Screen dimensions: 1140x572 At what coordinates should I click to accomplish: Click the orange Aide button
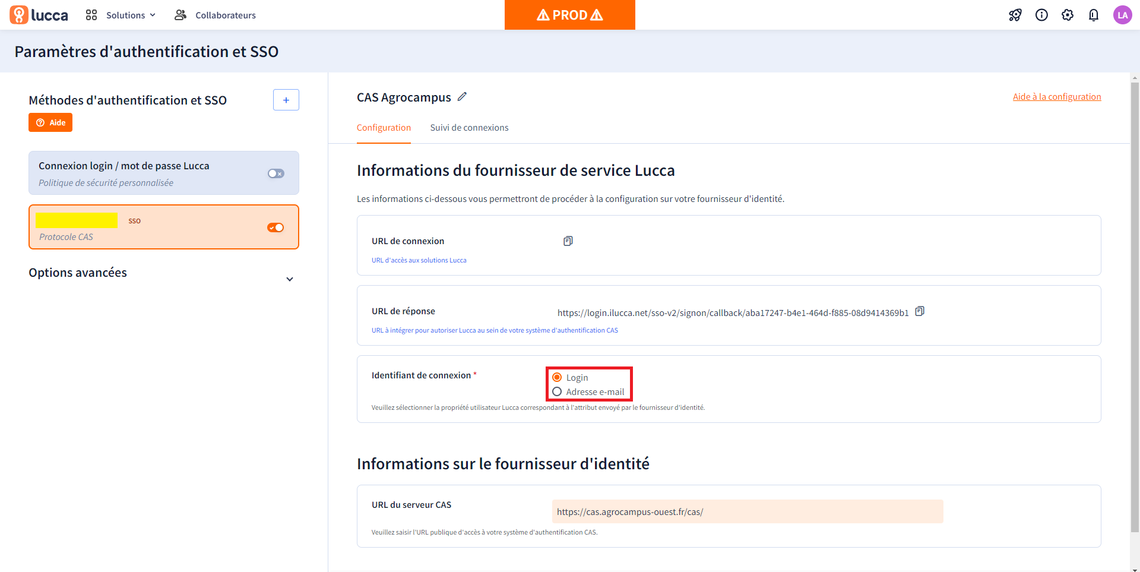tap(50, 122)
